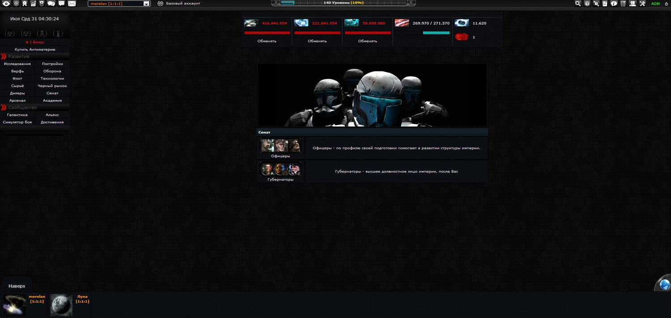This screenshot has width=671, height=318.
Task: Open the two-people users icon
Action: point(633,4)
